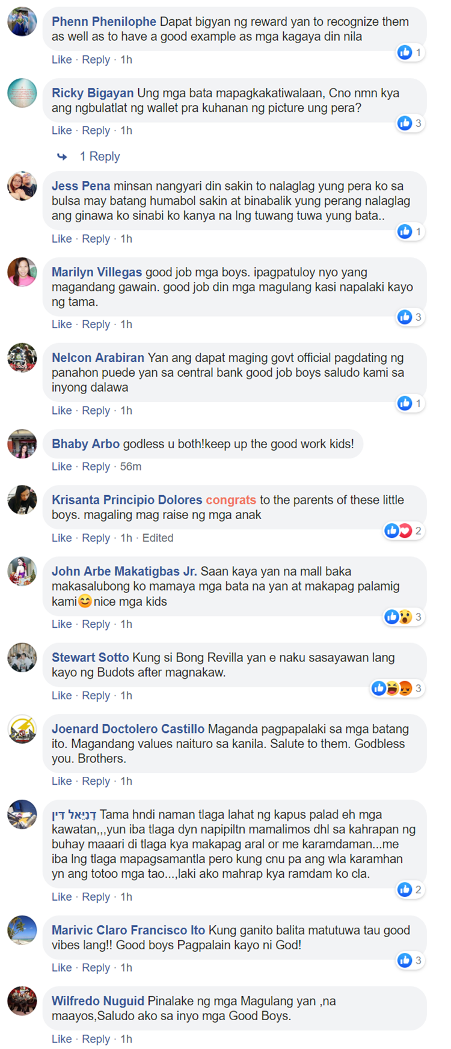
Task: Expand the 1 Reply thread
Action: (x=100, y=157)
